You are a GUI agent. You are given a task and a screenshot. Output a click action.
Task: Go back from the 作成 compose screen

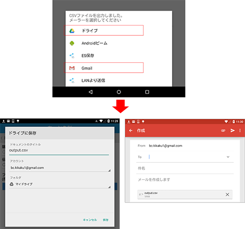pos(131,130)
